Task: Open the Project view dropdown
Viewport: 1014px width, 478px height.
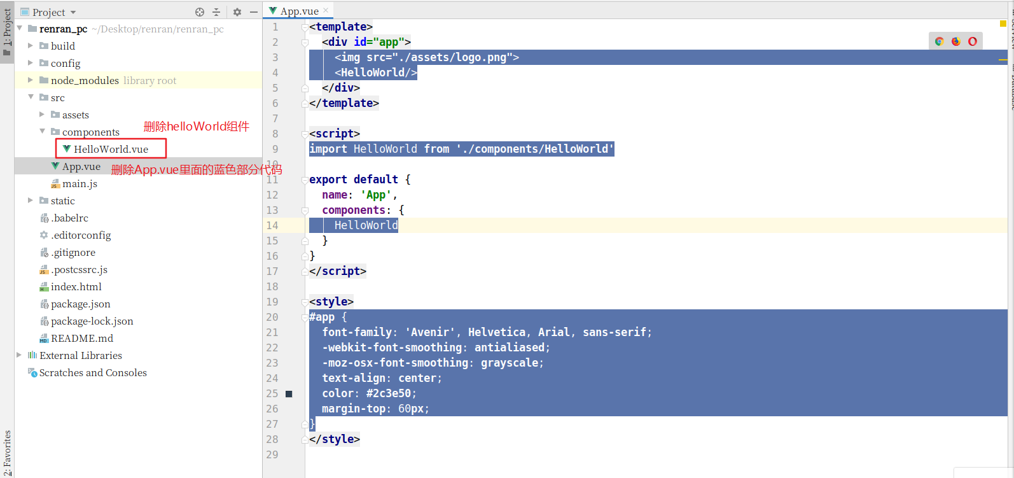Action: tap(48, 12)
